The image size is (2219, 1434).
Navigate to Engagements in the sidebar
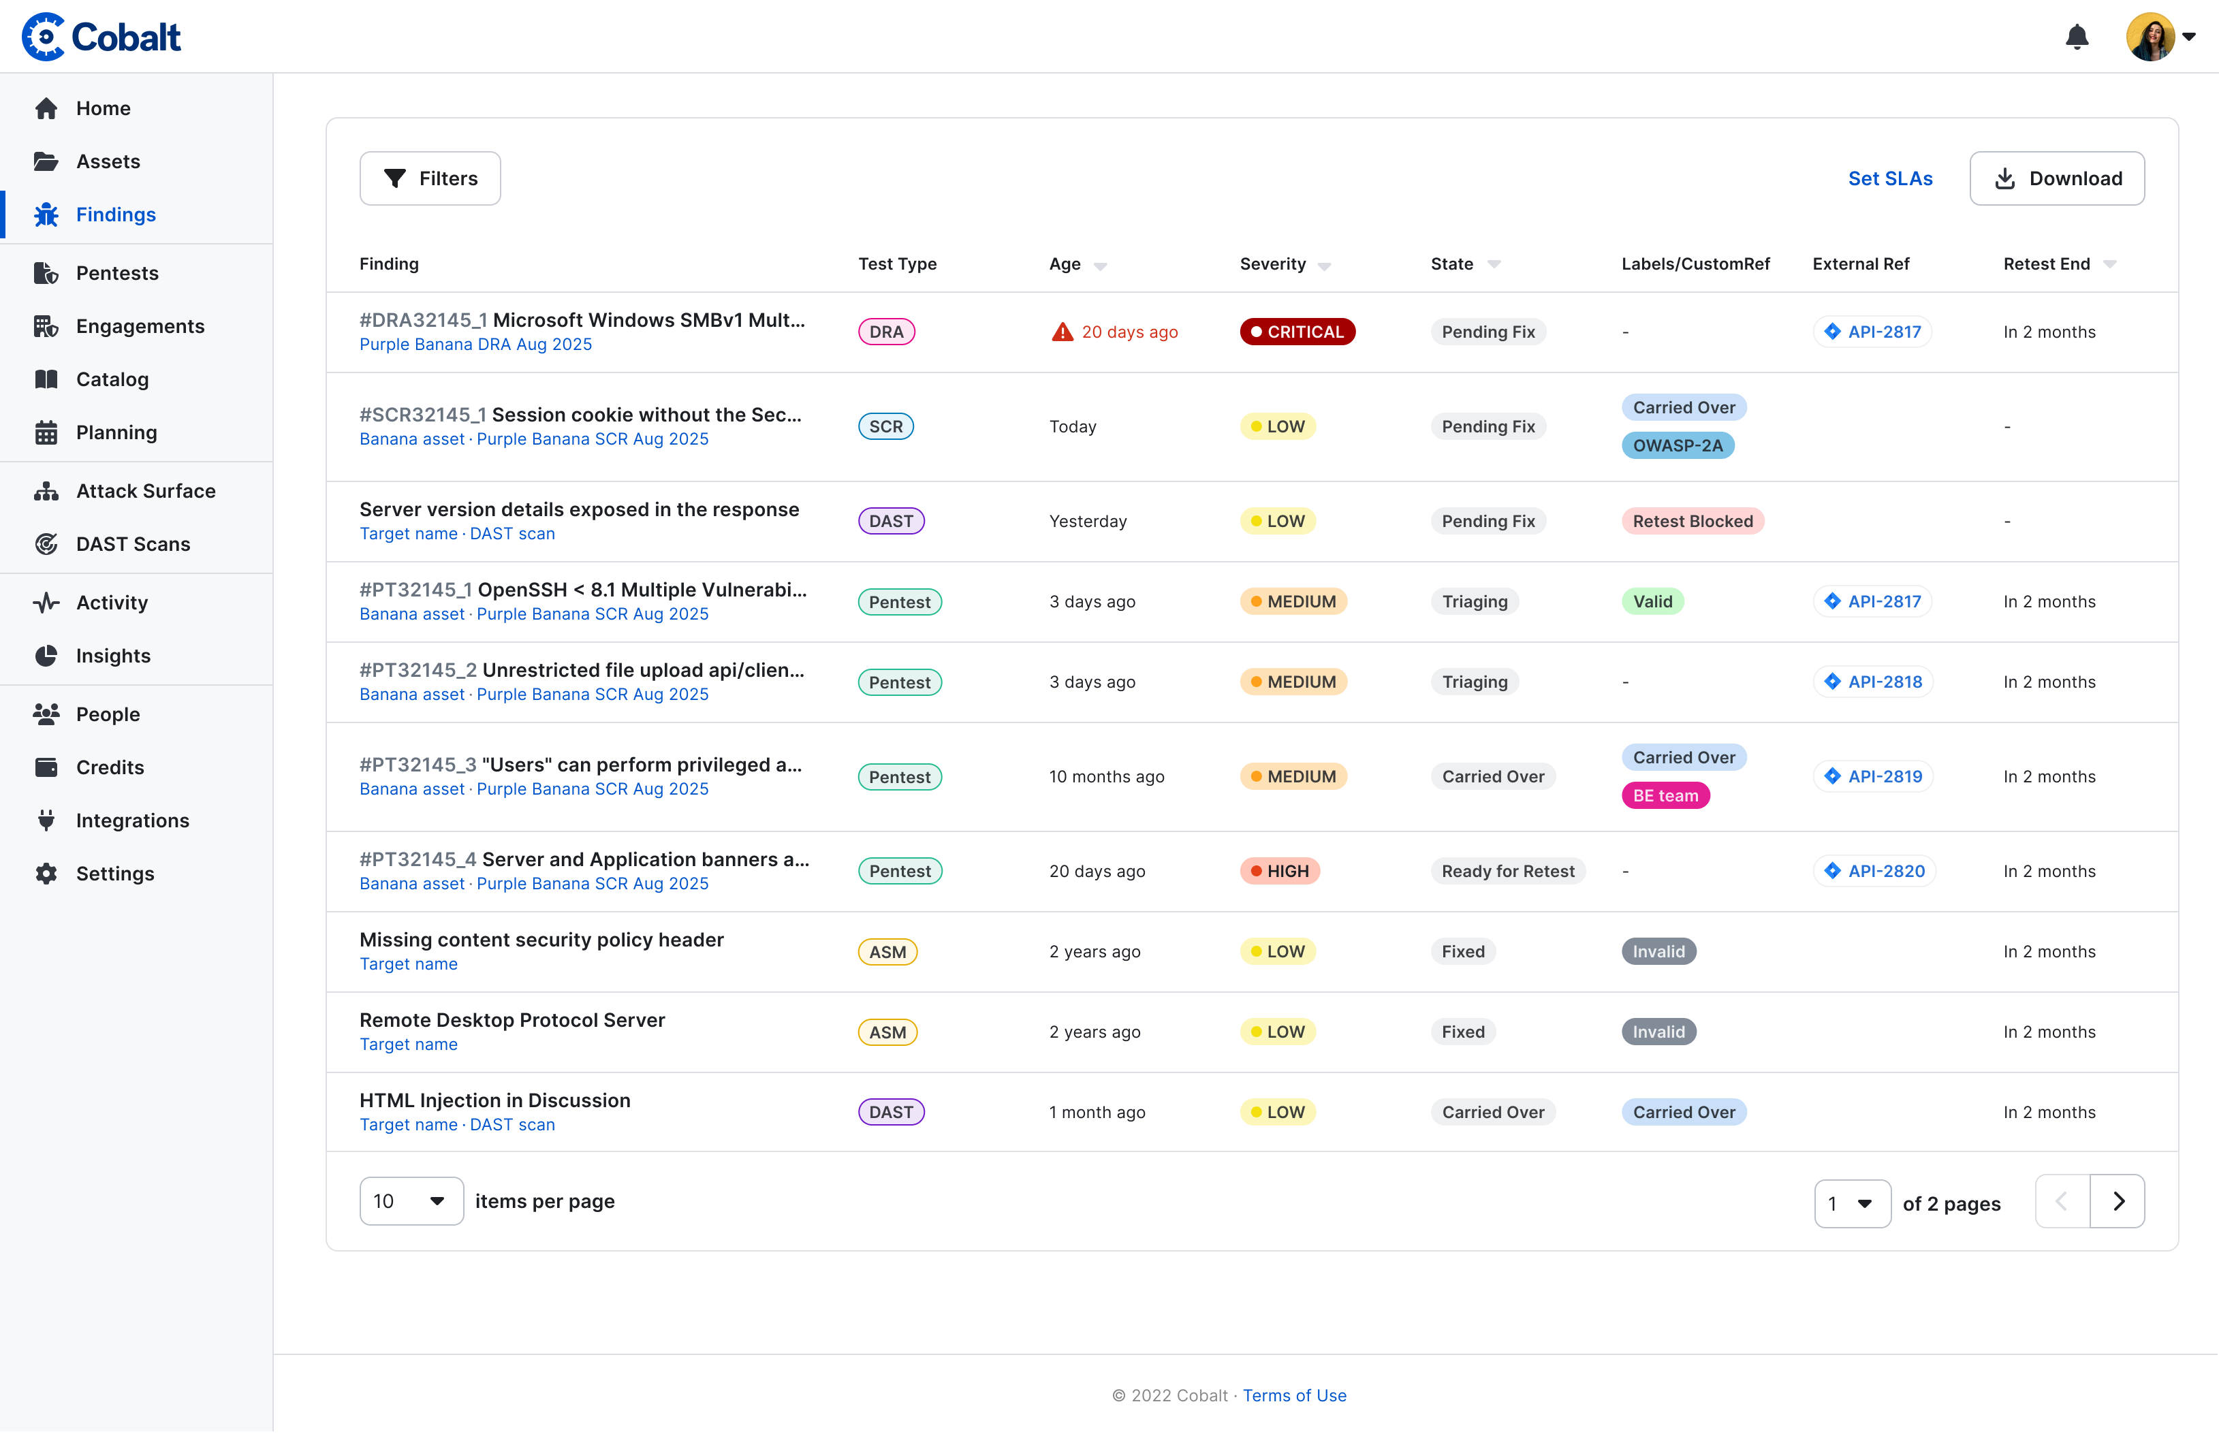pos(140,327)
